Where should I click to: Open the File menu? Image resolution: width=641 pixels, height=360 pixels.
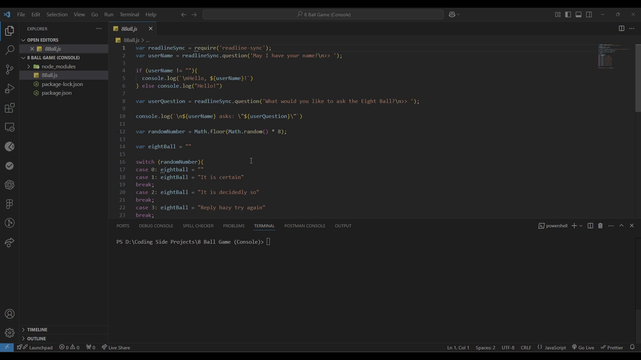click(x=21, y=15)
